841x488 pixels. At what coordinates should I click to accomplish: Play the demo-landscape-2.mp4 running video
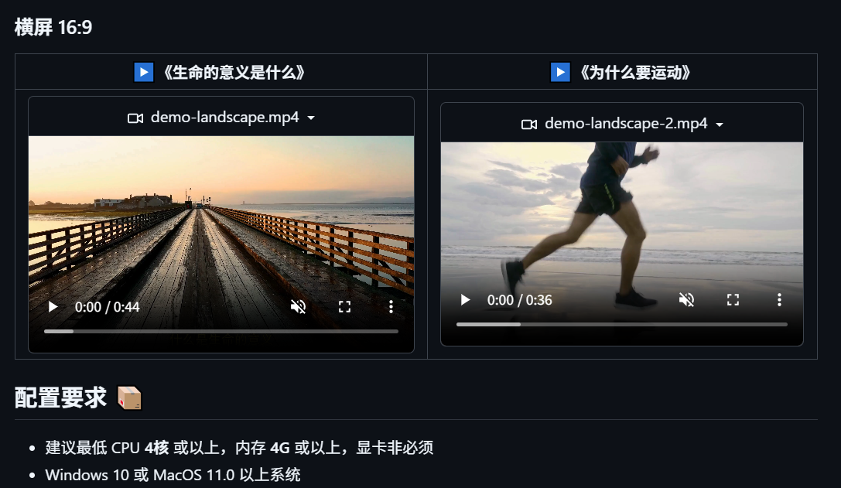click(x=465, y=300)
